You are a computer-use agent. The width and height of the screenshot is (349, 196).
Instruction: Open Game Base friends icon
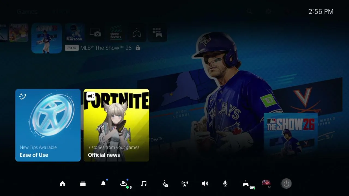point(124,184)
